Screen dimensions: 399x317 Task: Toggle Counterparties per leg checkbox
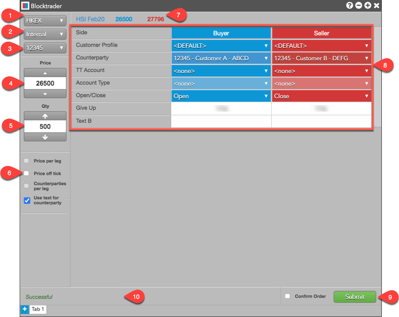click(x=26, y=186)
